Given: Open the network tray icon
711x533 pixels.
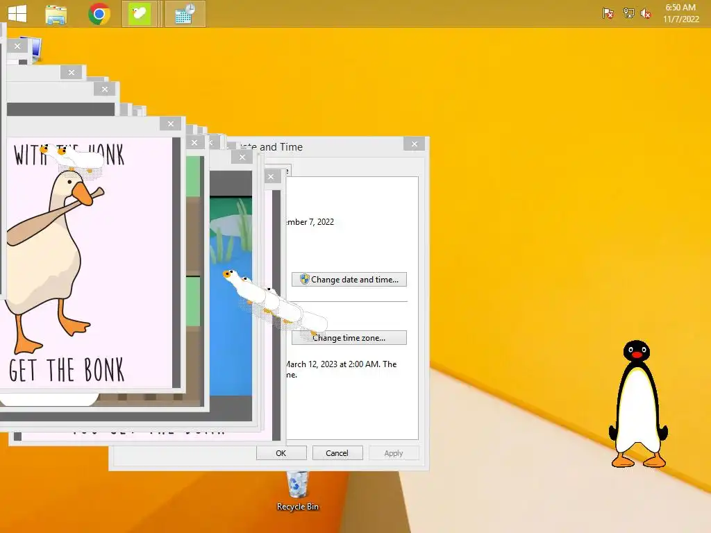Looking at the screenshot, I should pyautogui.click(x=628, y=13).
